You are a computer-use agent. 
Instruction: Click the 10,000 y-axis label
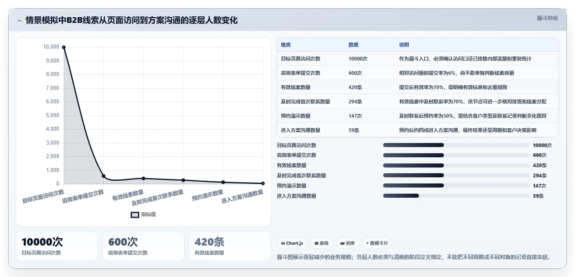click(51, 47)
